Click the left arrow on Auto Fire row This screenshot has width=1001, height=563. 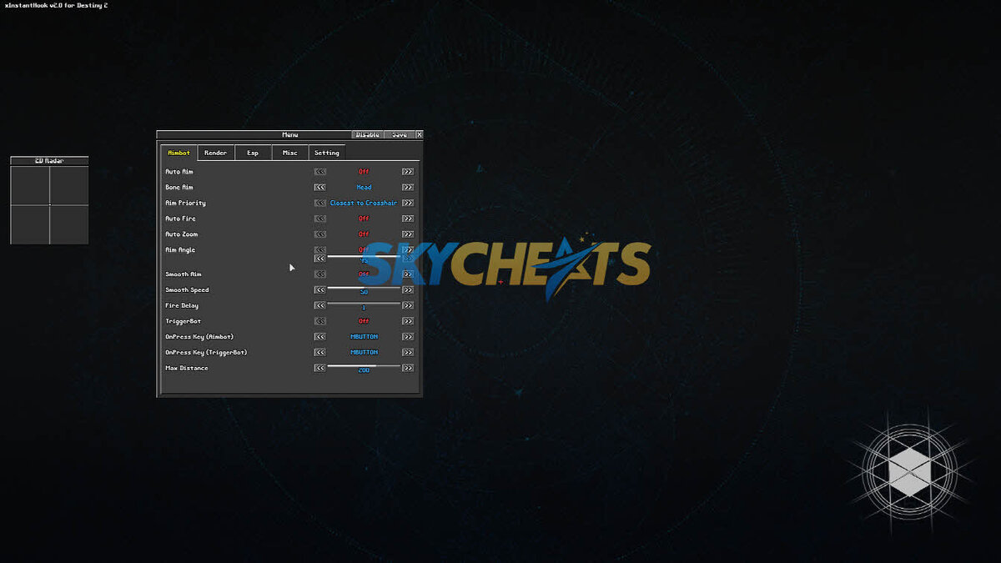coord(319,219)
